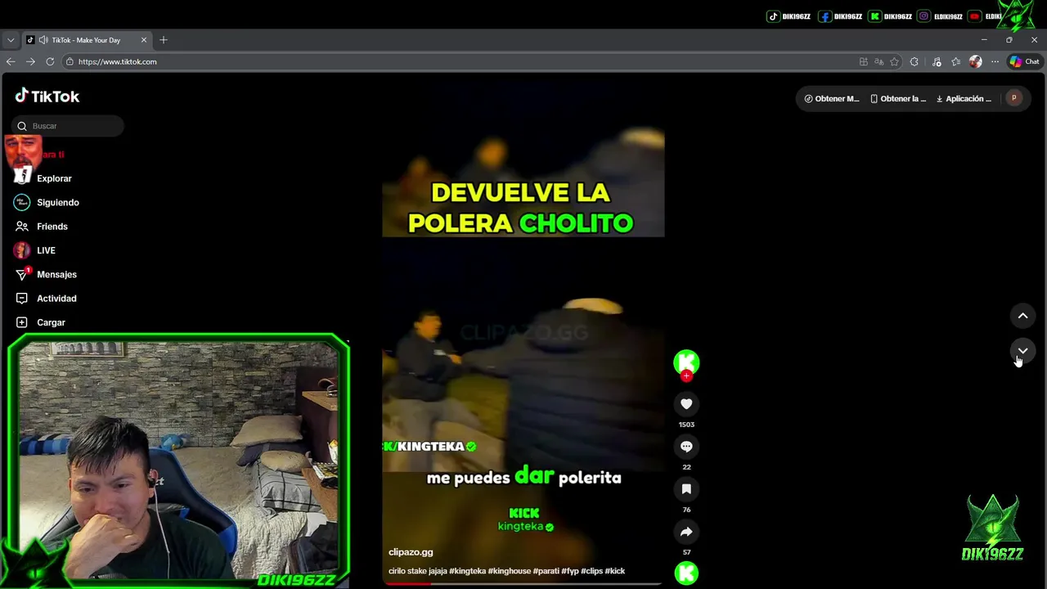Click the Cargar plus-square icon
This screenshot has height=589, width=1047.
coord(22,322)
